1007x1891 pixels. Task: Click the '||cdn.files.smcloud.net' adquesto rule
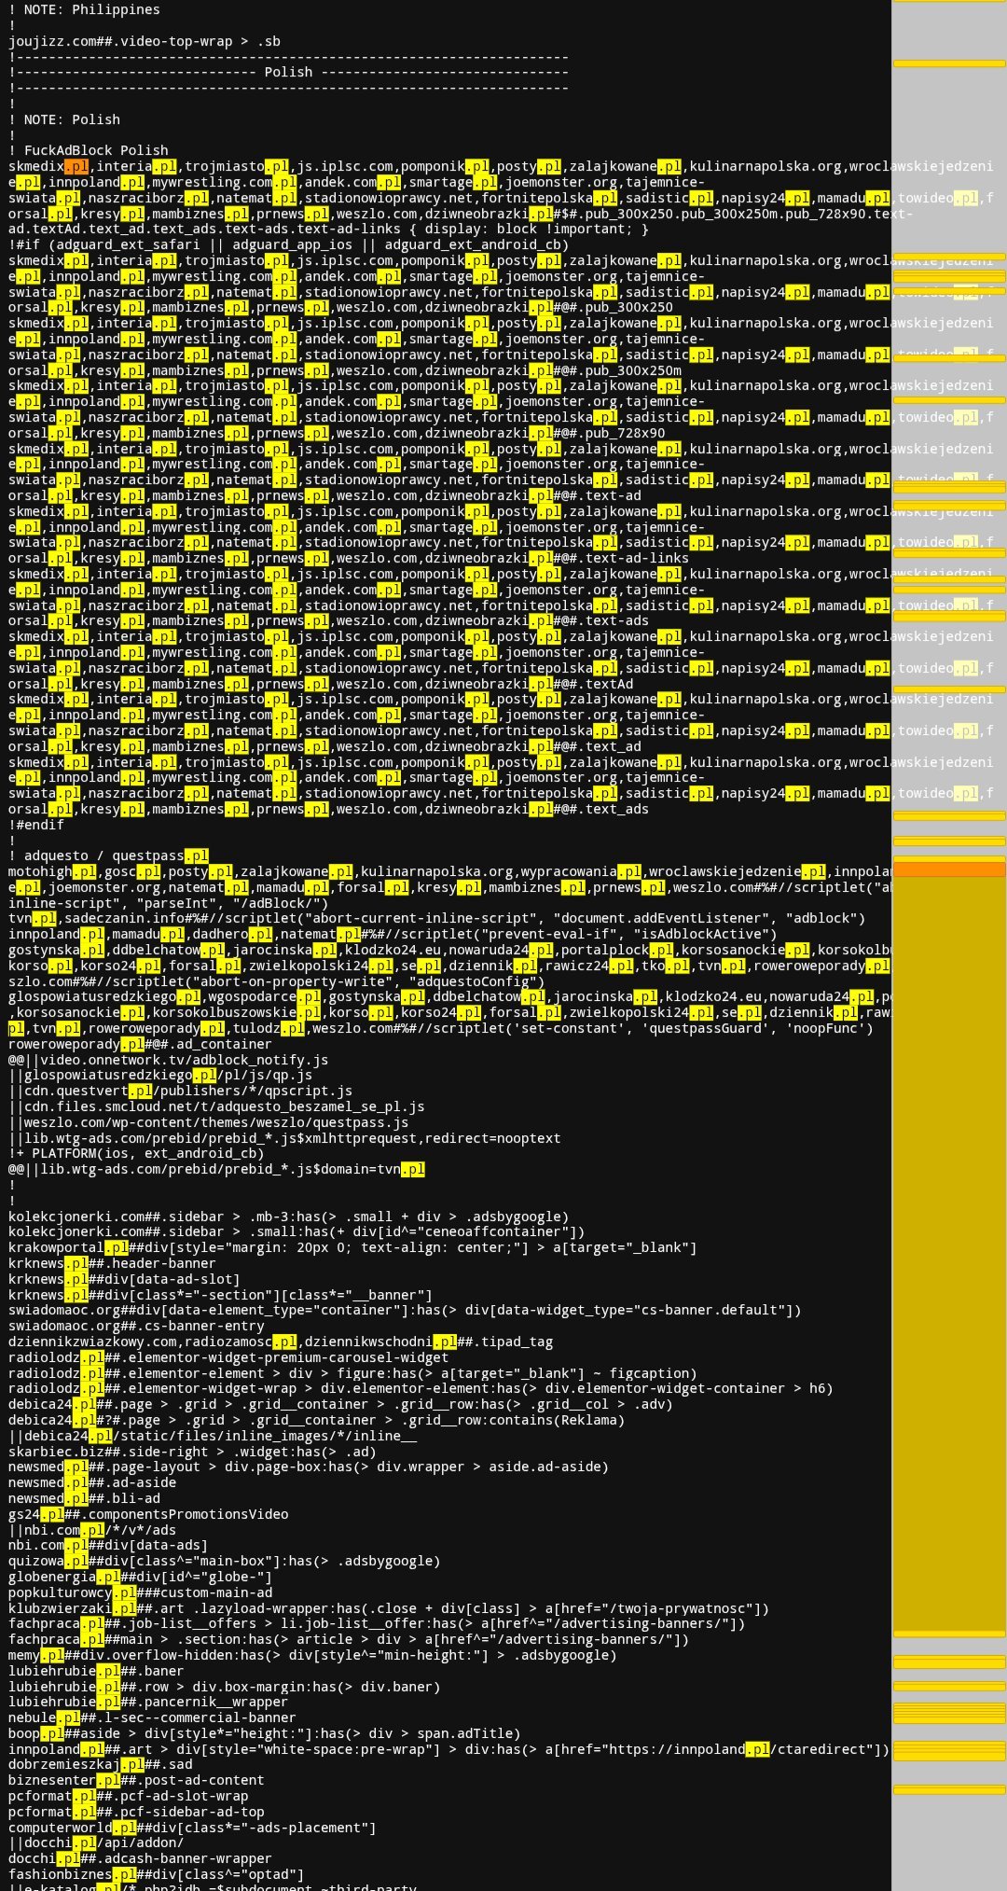[x=216, y=1106]
